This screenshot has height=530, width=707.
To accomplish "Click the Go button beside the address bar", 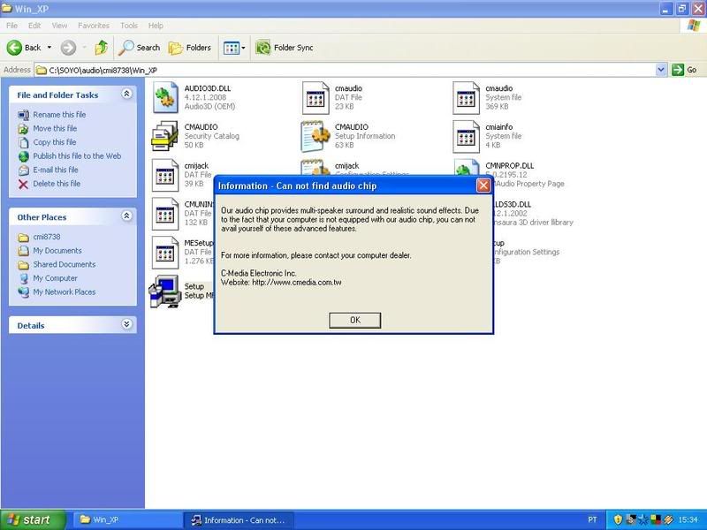I will [x=684, y=70].
